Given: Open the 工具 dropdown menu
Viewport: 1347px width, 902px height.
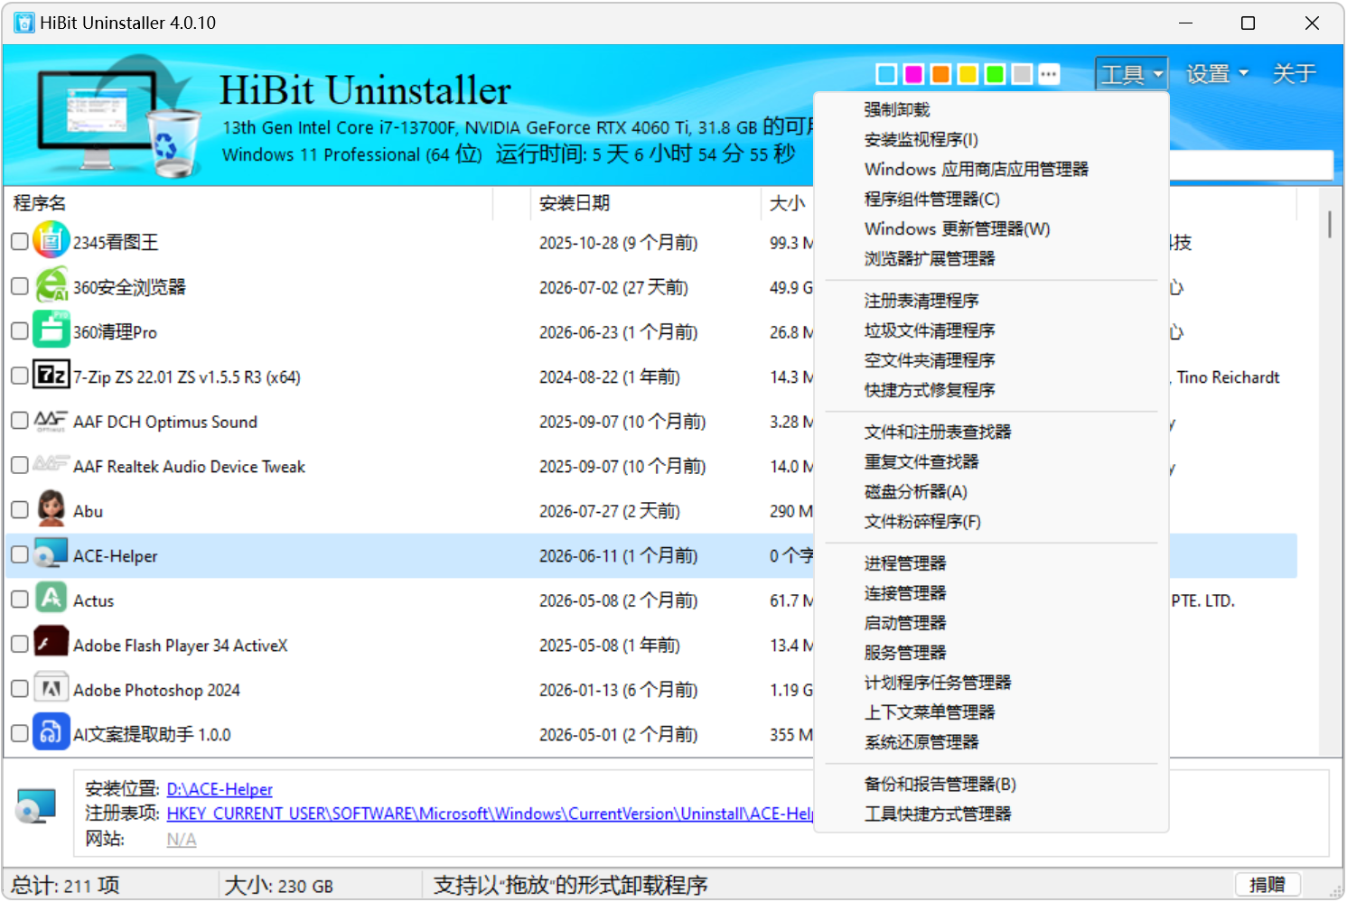Looking at the screenshot, I should (1131, 74).
